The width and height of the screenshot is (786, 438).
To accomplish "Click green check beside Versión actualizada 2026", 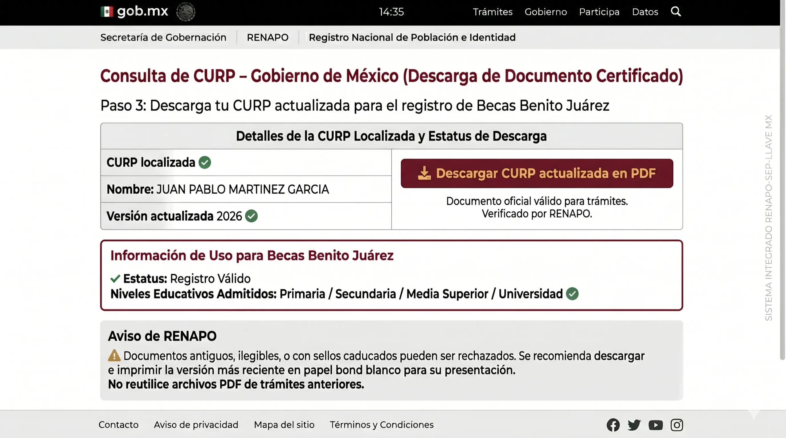I will point(251,216).
